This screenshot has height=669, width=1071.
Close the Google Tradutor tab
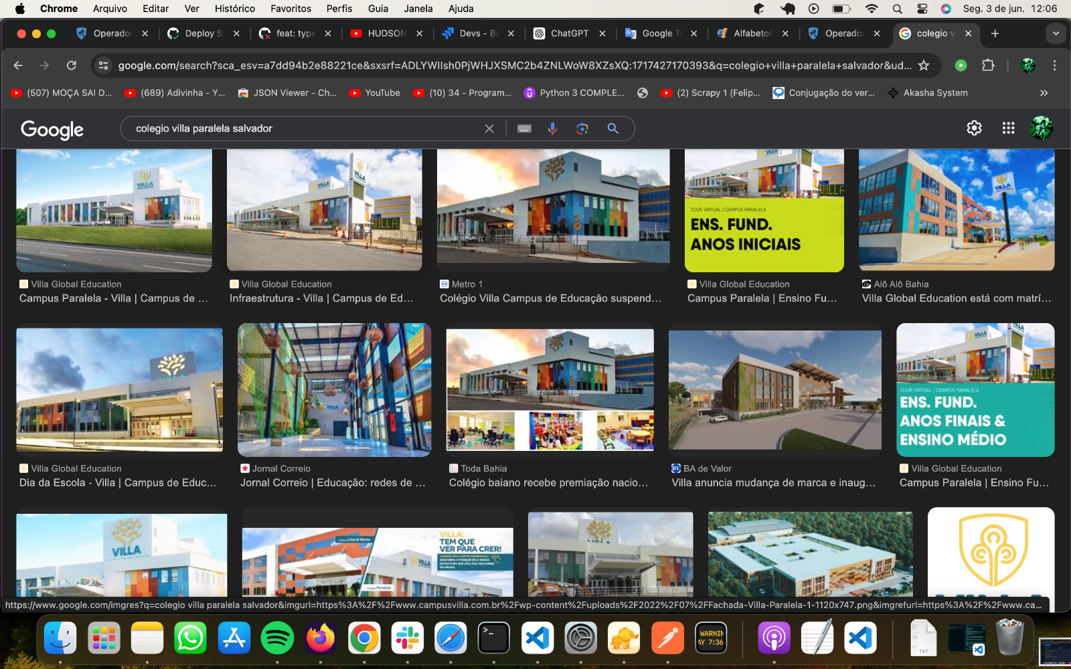(x=693, y=33)
